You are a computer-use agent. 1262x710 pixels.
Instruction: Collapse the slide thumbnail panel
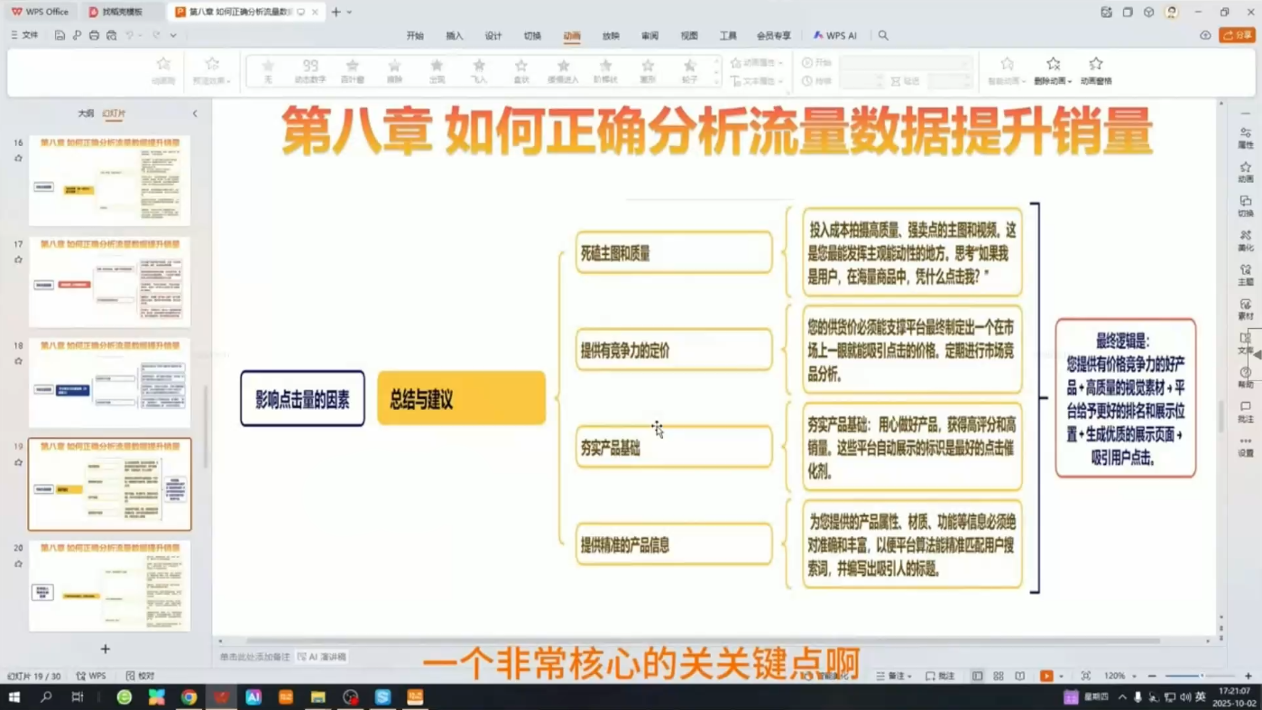click(x=195, y=114)
